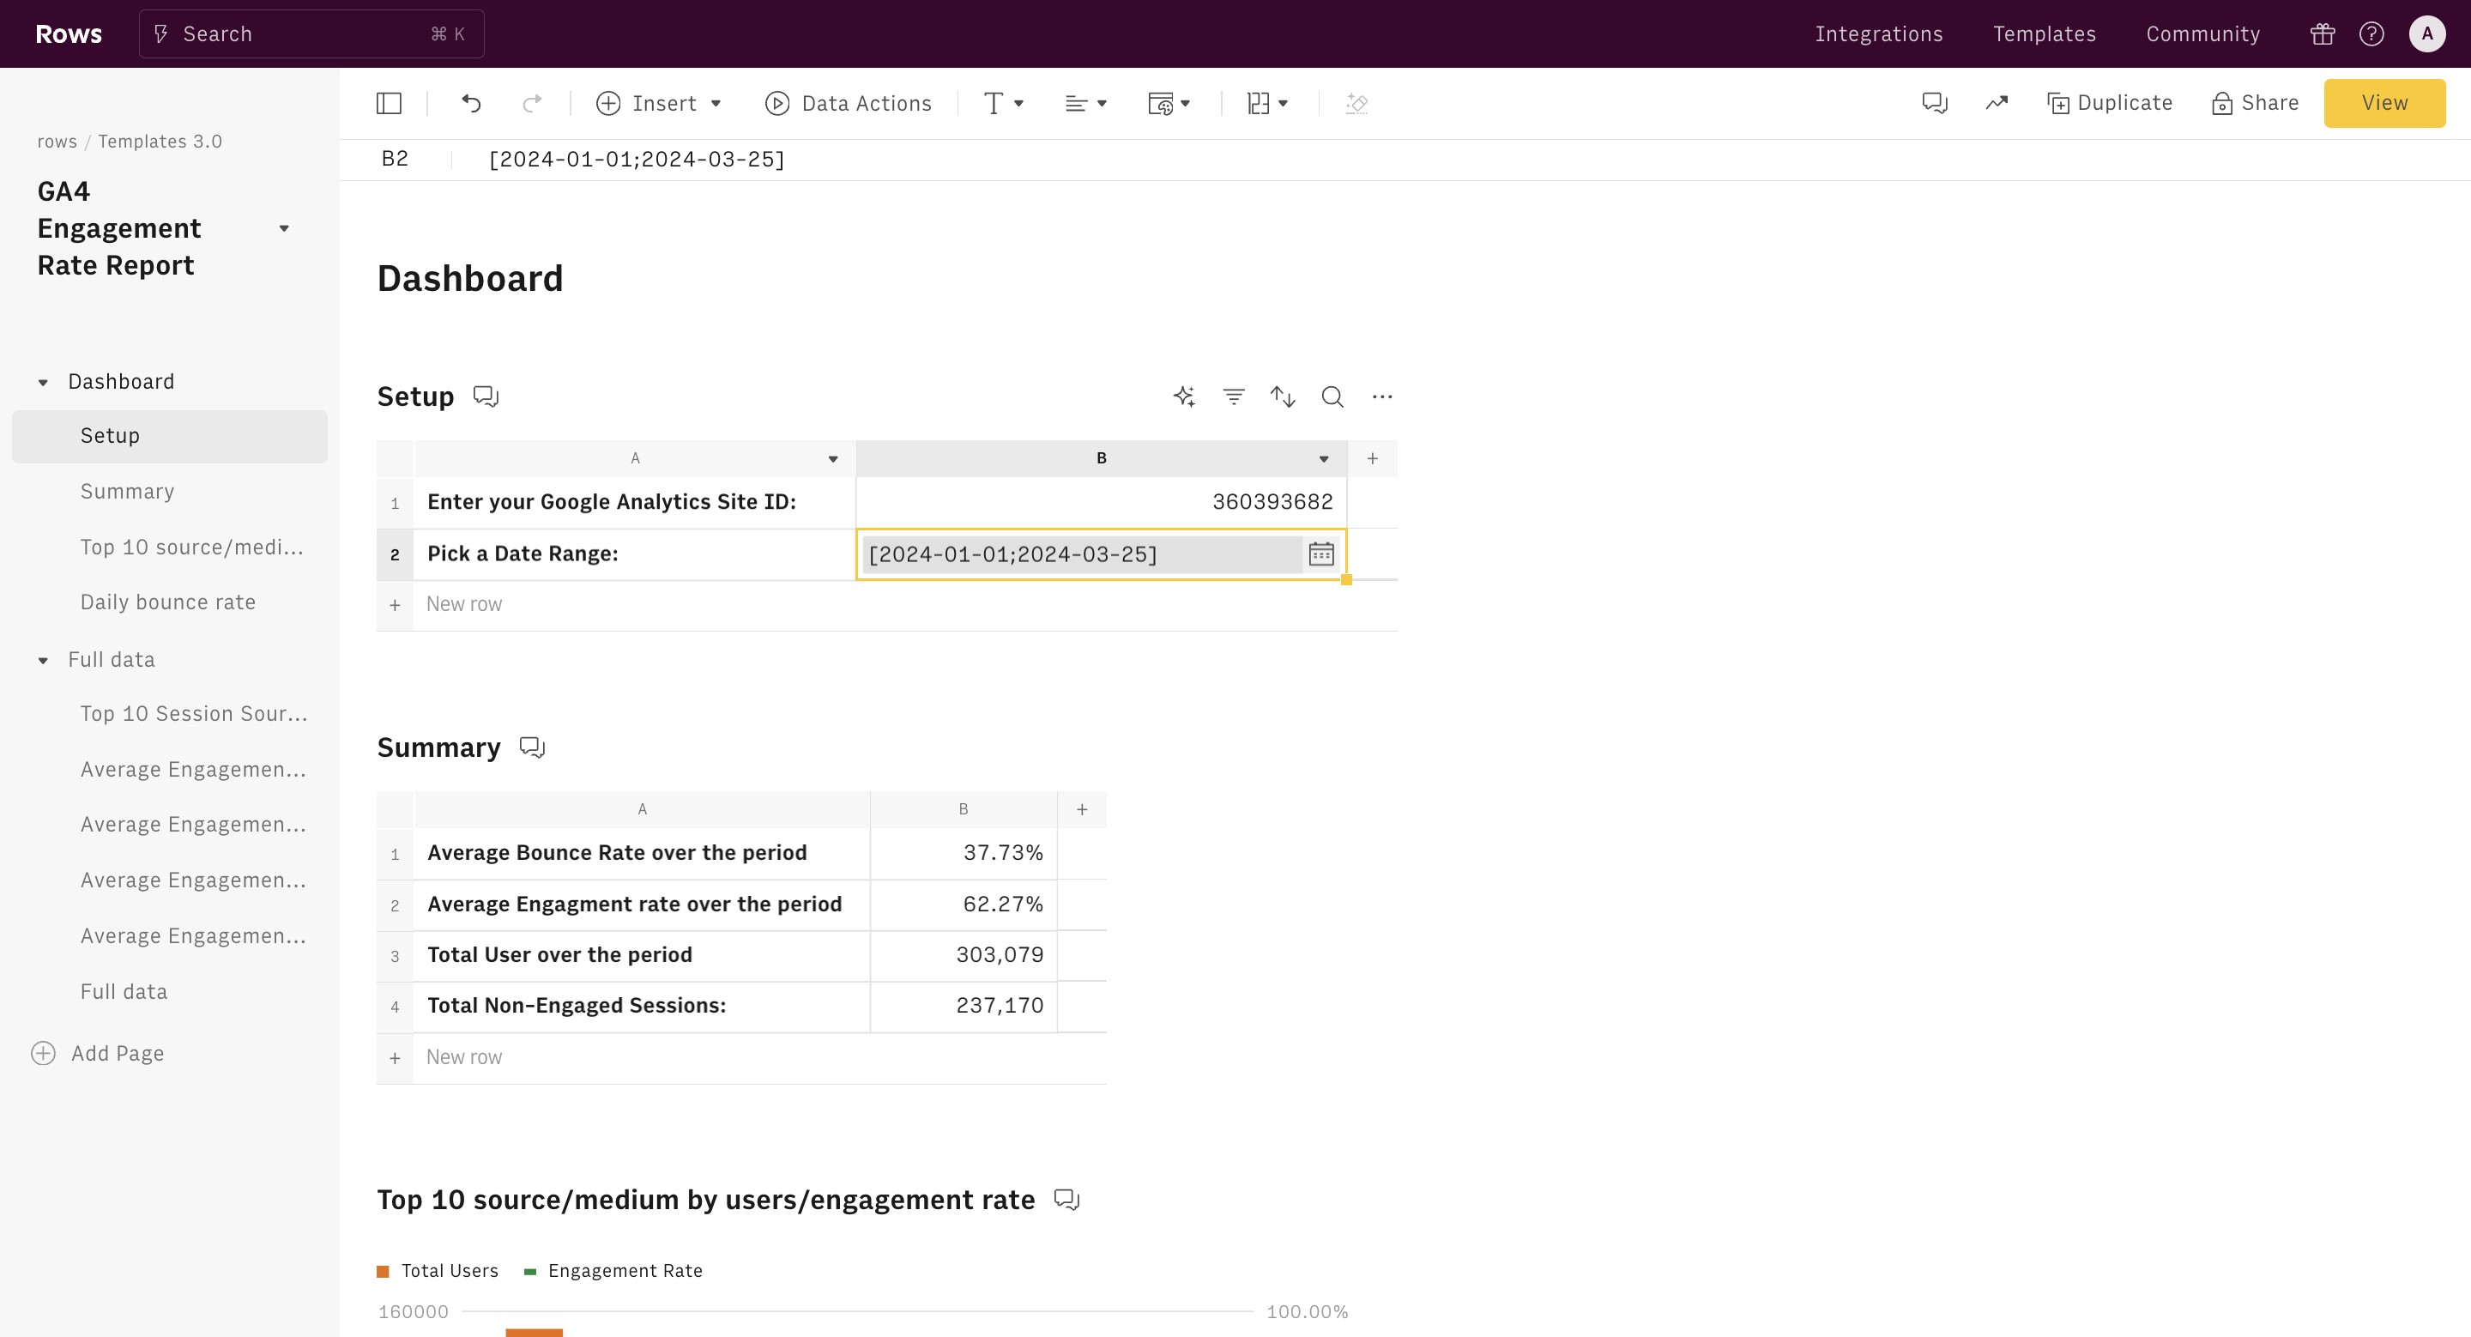The height and width of the screenshot is (1337, 2471).
Task: Click the Duplicate button
Action: [2110, 104]
